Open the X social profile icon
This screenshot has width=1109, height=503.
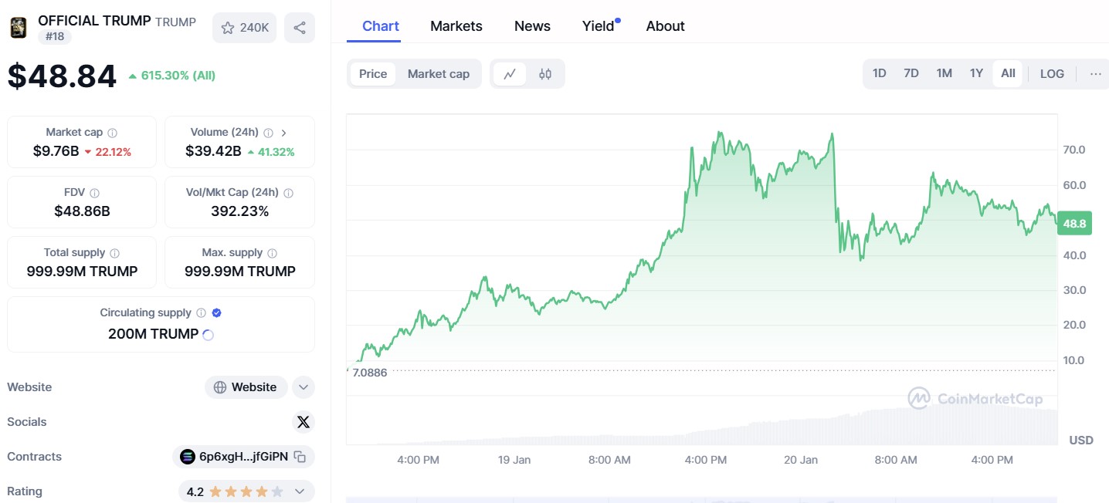304,422
